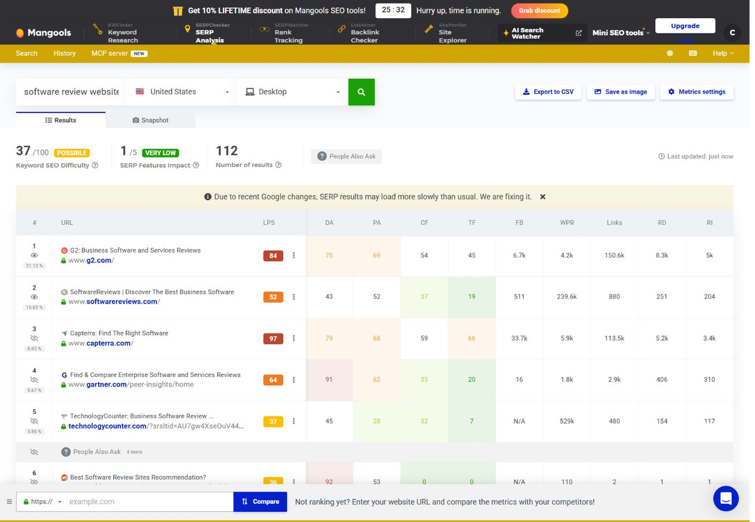Open help for Keyword SEO Difficulty
This screenshot has width=755, height=522.
point(95,165)
